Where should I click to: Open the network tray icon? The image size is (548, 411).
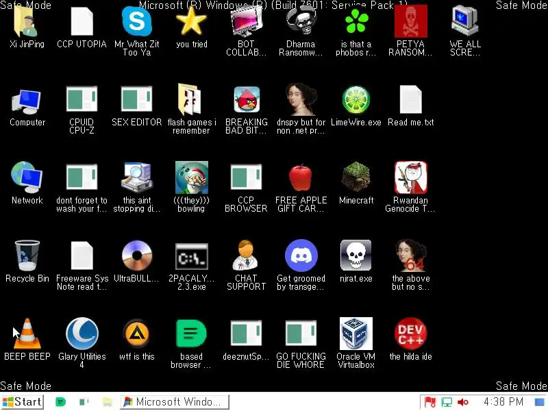click(447, 402)
